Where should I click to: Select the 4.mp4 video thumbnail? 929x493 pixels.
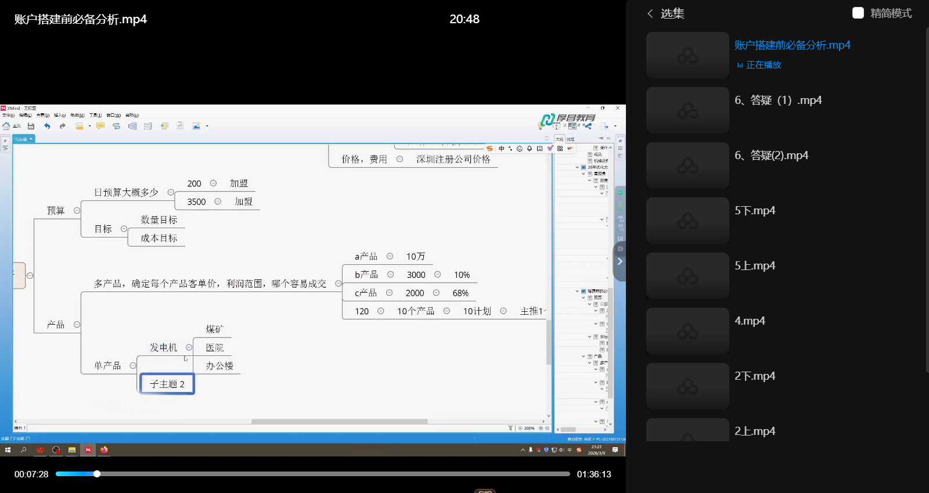click(687, 331)
